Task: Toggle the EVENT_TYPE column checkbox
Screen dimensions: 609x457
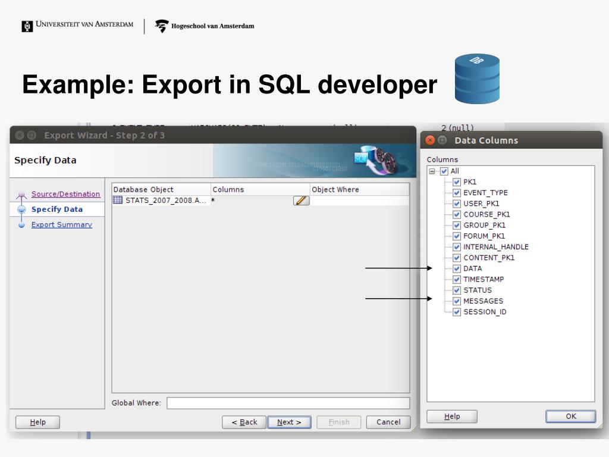Action: click(x=457, y=193)
